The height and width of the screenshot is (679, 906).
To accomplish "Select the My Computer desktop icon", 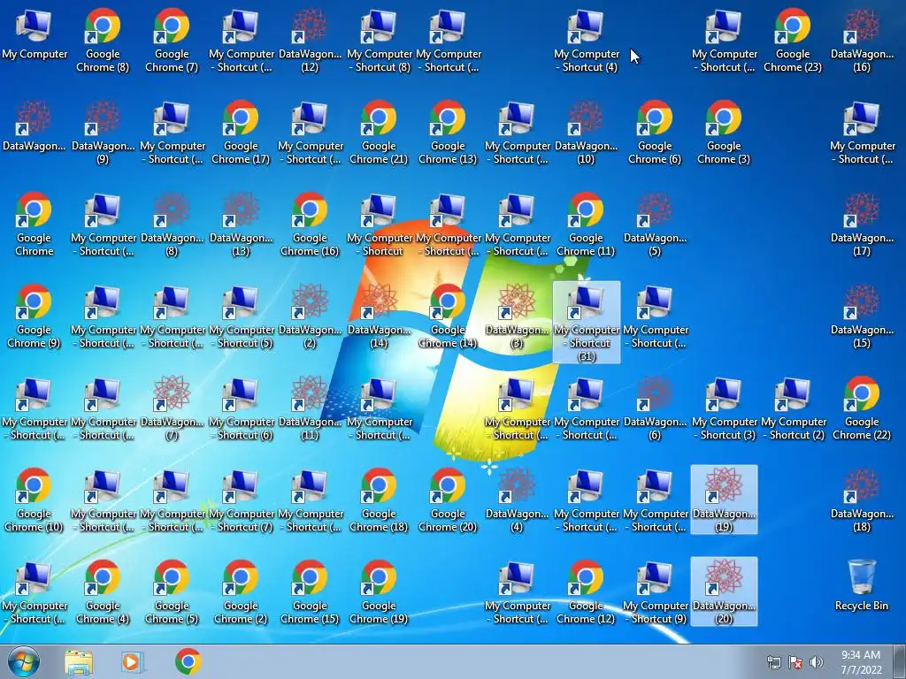I will [35, 34].
